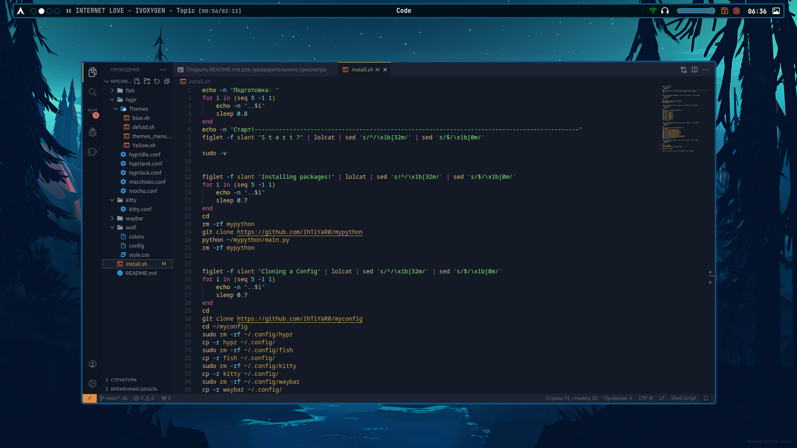The height and width of the screenshot is (448, 797).
Task: Open the Extensions view
Action: pos(93,152)
